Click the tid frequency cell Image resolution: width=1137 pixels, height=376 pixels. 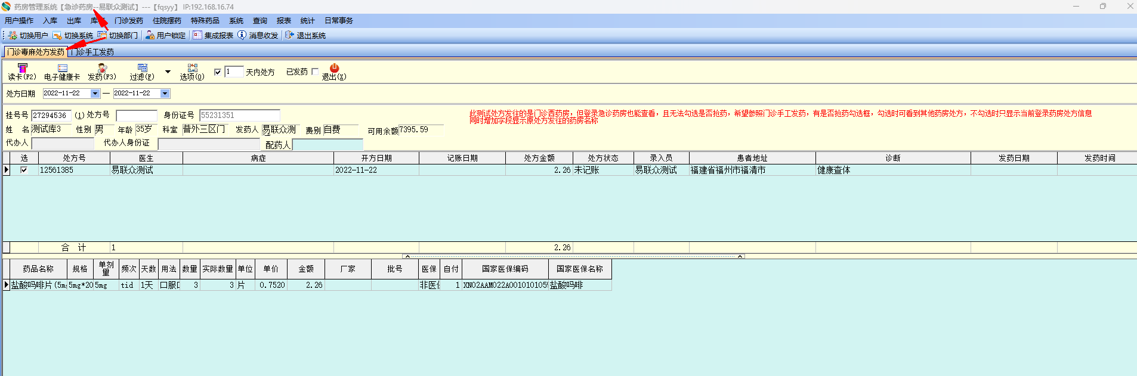coord(128,285)
